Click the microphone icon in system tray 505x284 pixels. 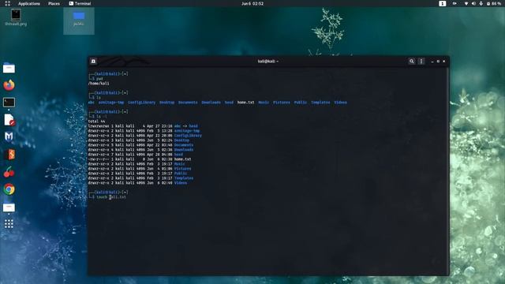click(481, 3)
